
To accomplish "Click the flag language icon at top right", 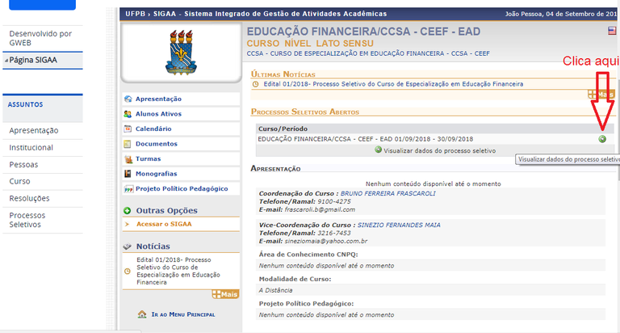I will point(612,31).
